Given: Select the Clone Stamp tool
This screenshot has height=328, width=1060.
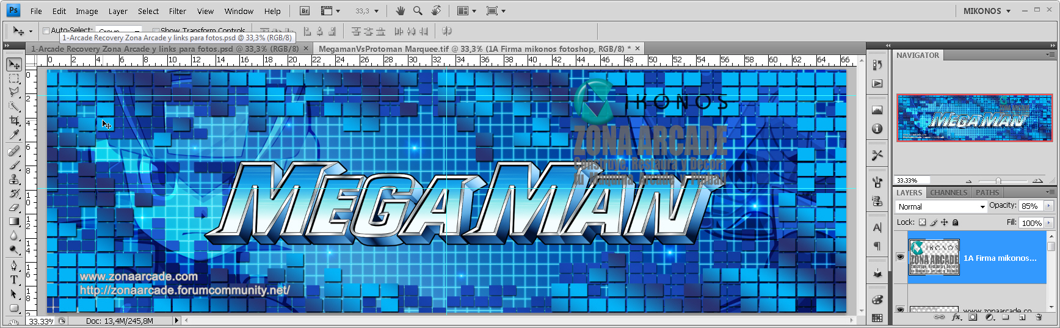Looking at the screenshot, I should pos(13,179).
